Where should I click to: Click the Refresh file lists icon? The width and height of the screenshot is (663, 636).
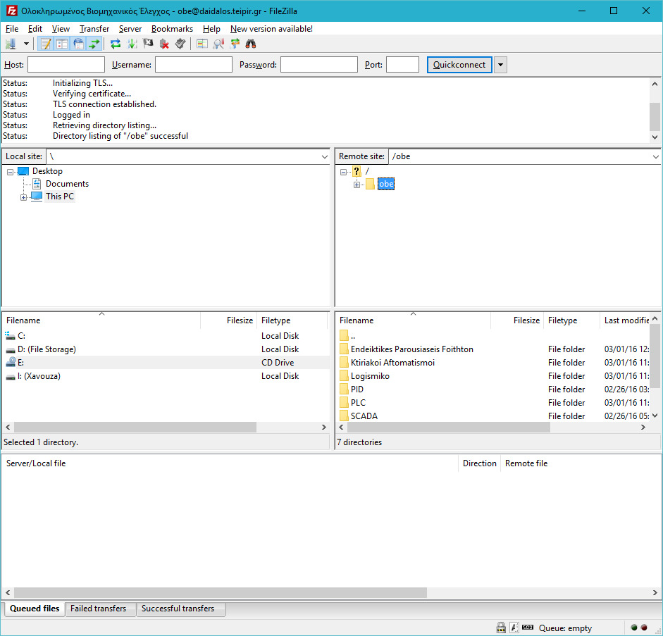tap(115, 44)
